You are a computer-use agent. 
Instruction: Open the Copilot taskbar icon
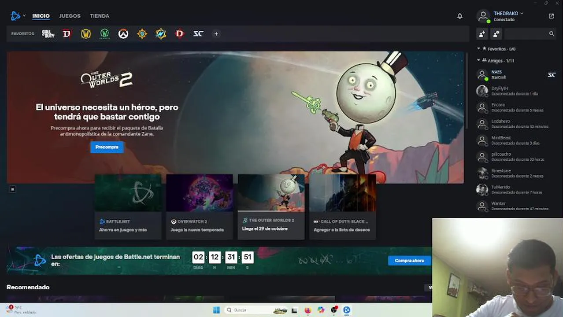pyautogui.click(x=321, y=310)
